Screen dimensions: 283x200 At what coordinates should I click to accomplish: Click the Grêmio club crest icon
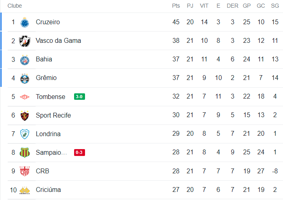pos(25,78)
